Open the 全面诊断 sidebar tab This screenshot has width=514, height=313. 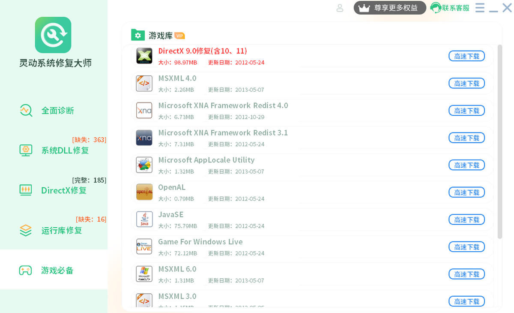pyautogui.click(x=57, y=111)
